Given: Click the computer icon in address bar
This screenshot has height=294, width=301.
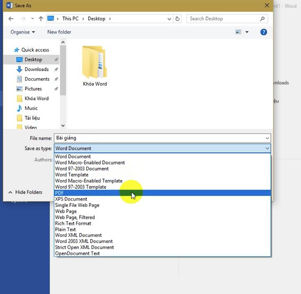Looking at the screenshot, I should point(51,19).
